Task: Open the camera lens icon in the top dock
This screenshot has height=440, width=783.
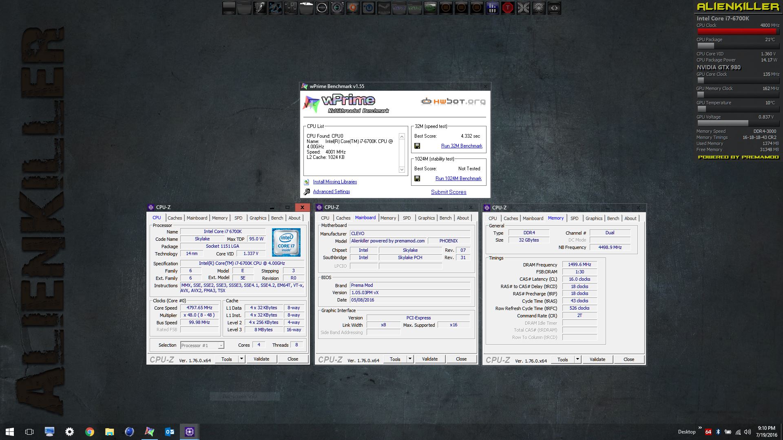Action: click(x=337, y=8)
